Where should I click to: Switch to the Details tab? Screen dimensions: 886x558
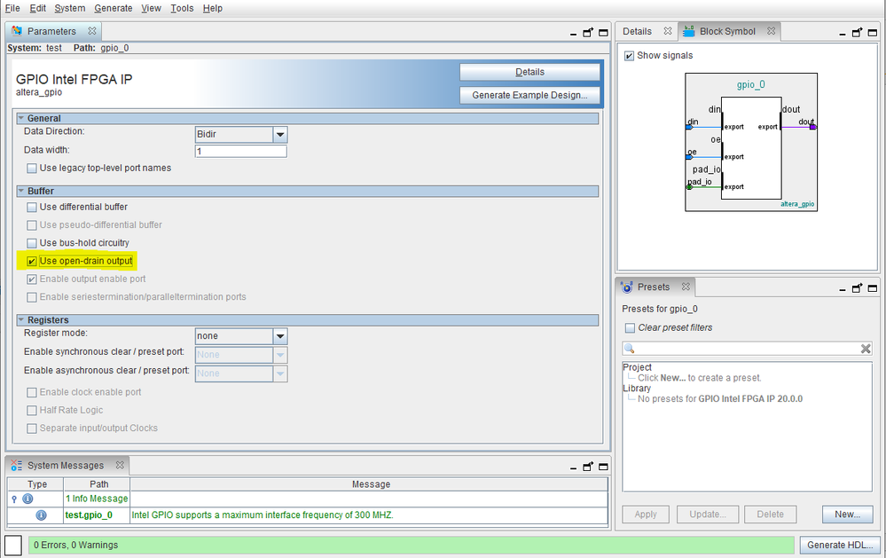[x=639, y=31]
